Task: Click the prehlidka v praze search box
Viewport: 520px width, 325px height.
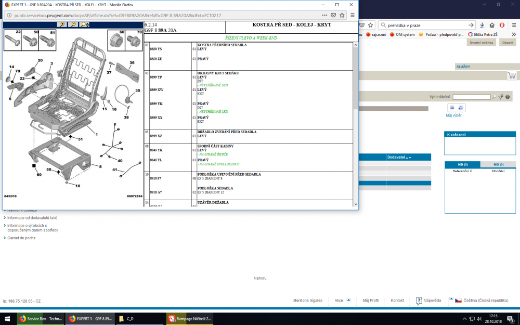Action: pyautogui.click(x=426, y=25)
